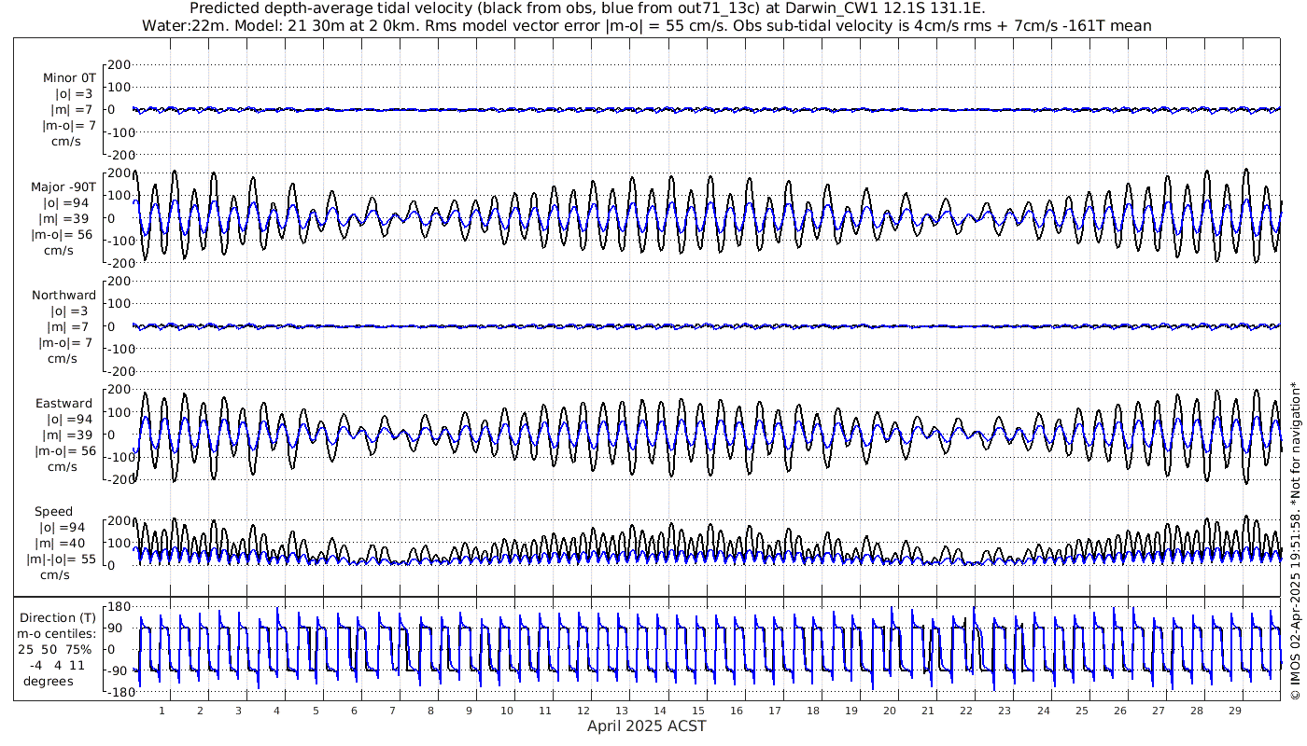Click the 'Northward' panel label
The width and height of the screenshot is (1307, 746).
click(63, 295)
